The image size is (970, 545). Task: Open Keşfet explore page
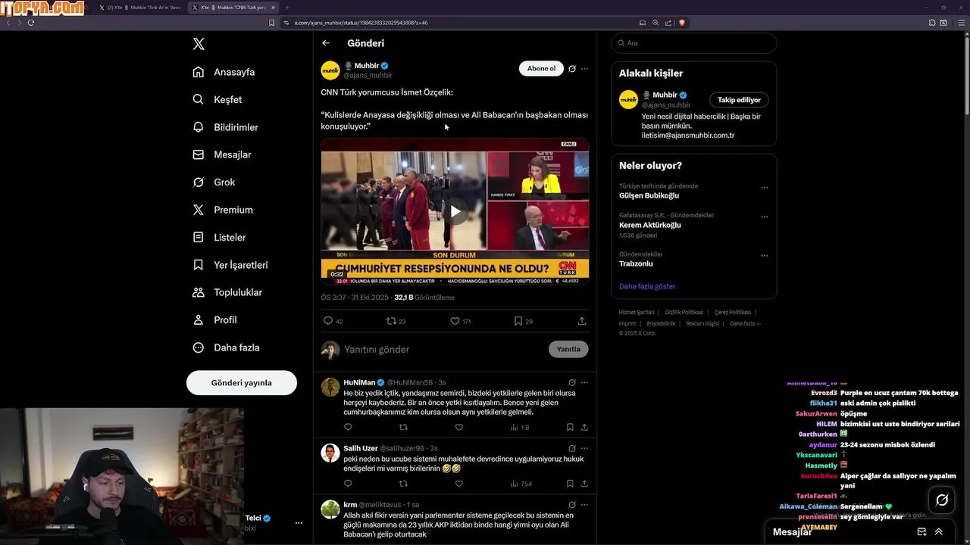pos(217,99)
